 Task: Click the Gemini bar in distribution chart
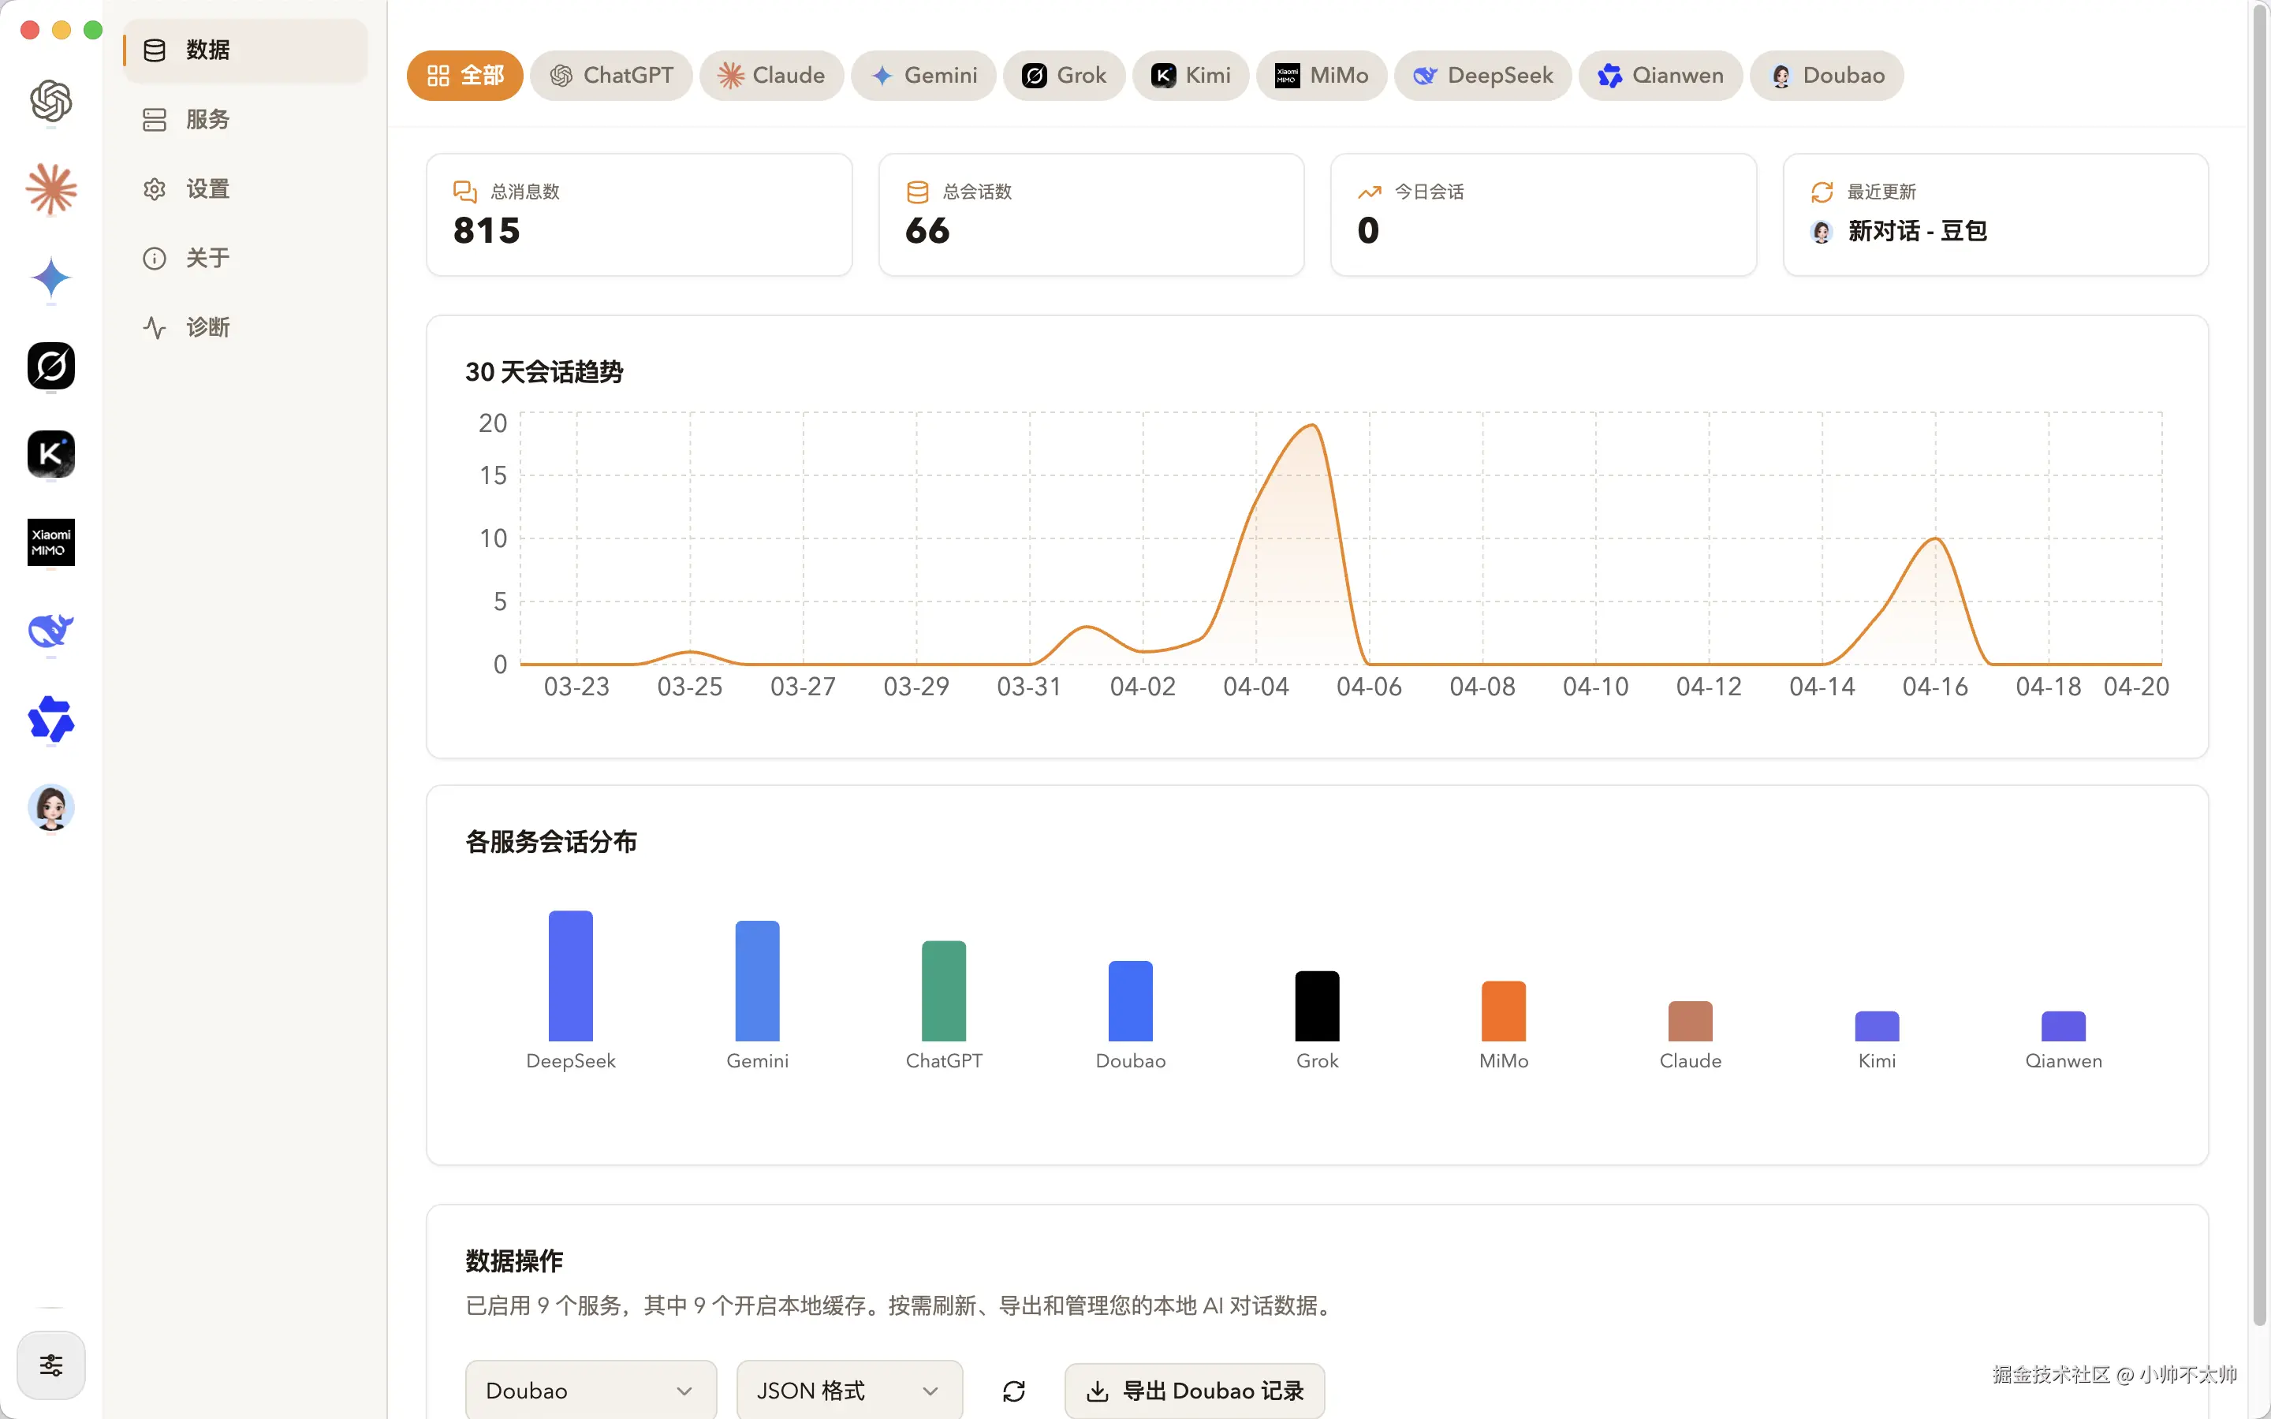click(x=757, y=981)
